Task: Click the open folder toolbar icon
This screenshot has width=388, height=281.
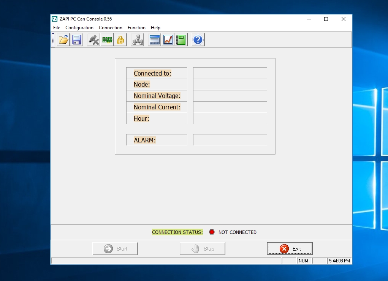Action: pyautogui.click(x=63, y=40)
